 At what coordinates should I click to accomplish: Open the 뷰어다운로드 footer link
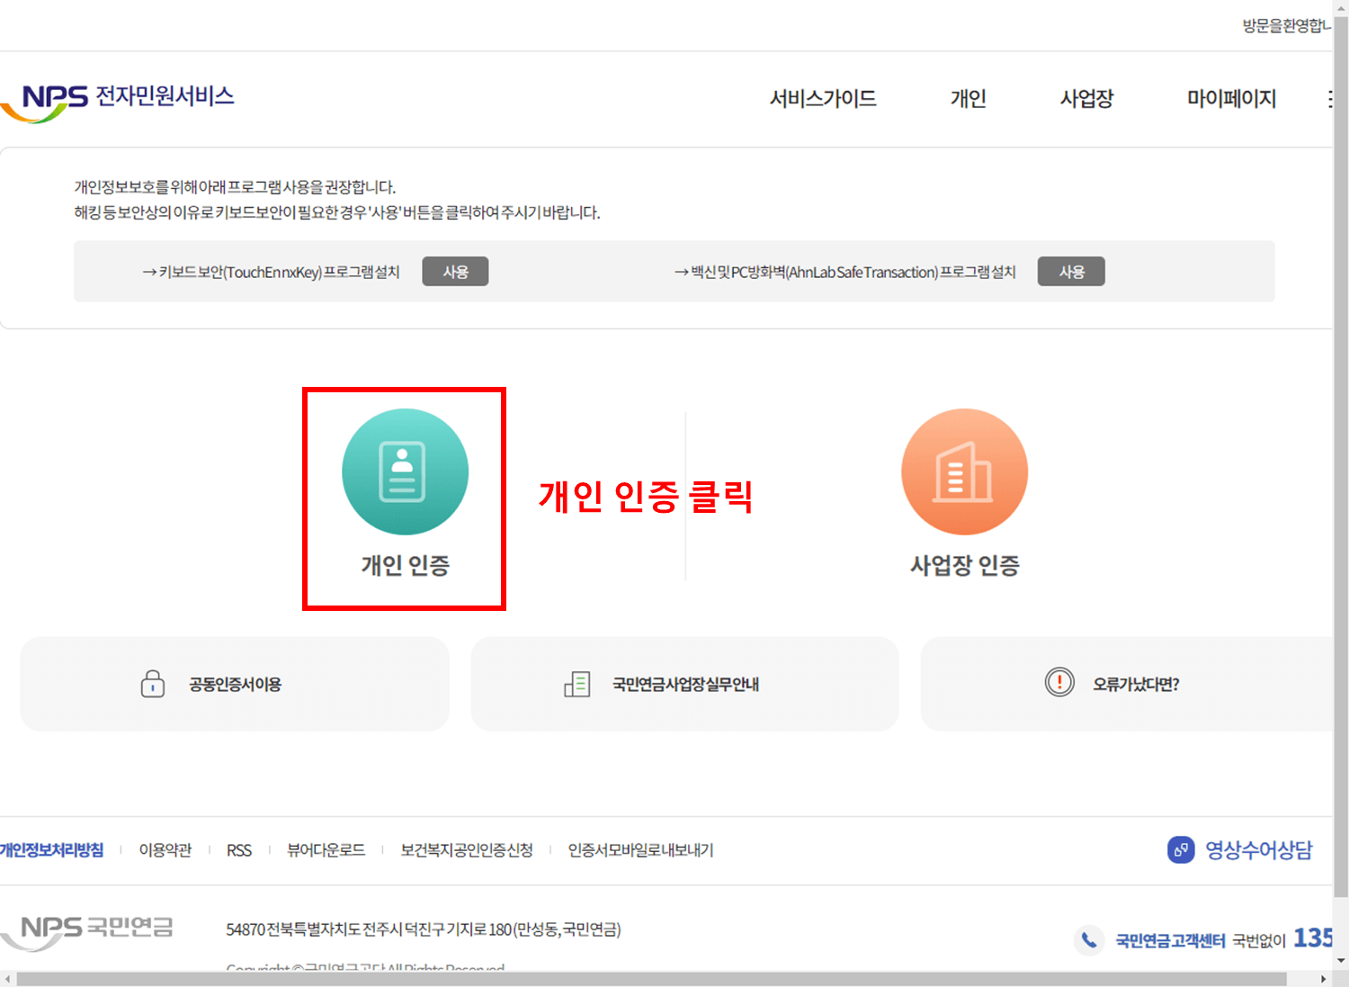click(326, 849)
